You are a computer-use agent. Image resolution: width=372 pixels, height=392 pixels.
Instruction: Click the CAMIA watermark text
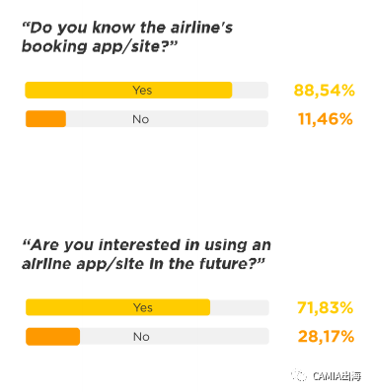(336, 376)
